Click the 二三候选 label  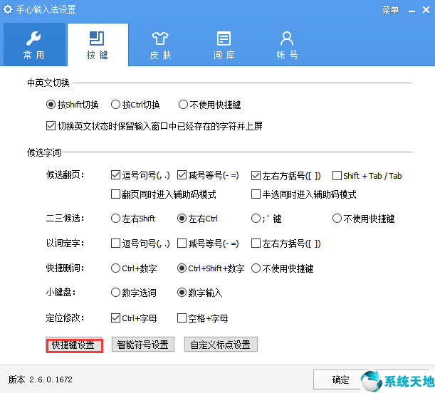pos(65,219)
